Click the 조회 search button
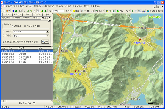The height and width of the screenshot is (109, 165). pos(45,42)
